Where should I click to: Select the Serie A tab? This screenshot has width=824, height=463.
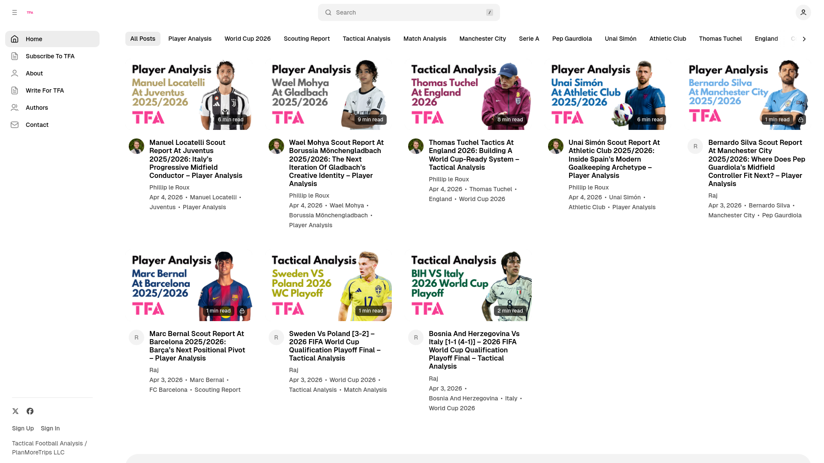coord(529,39)
